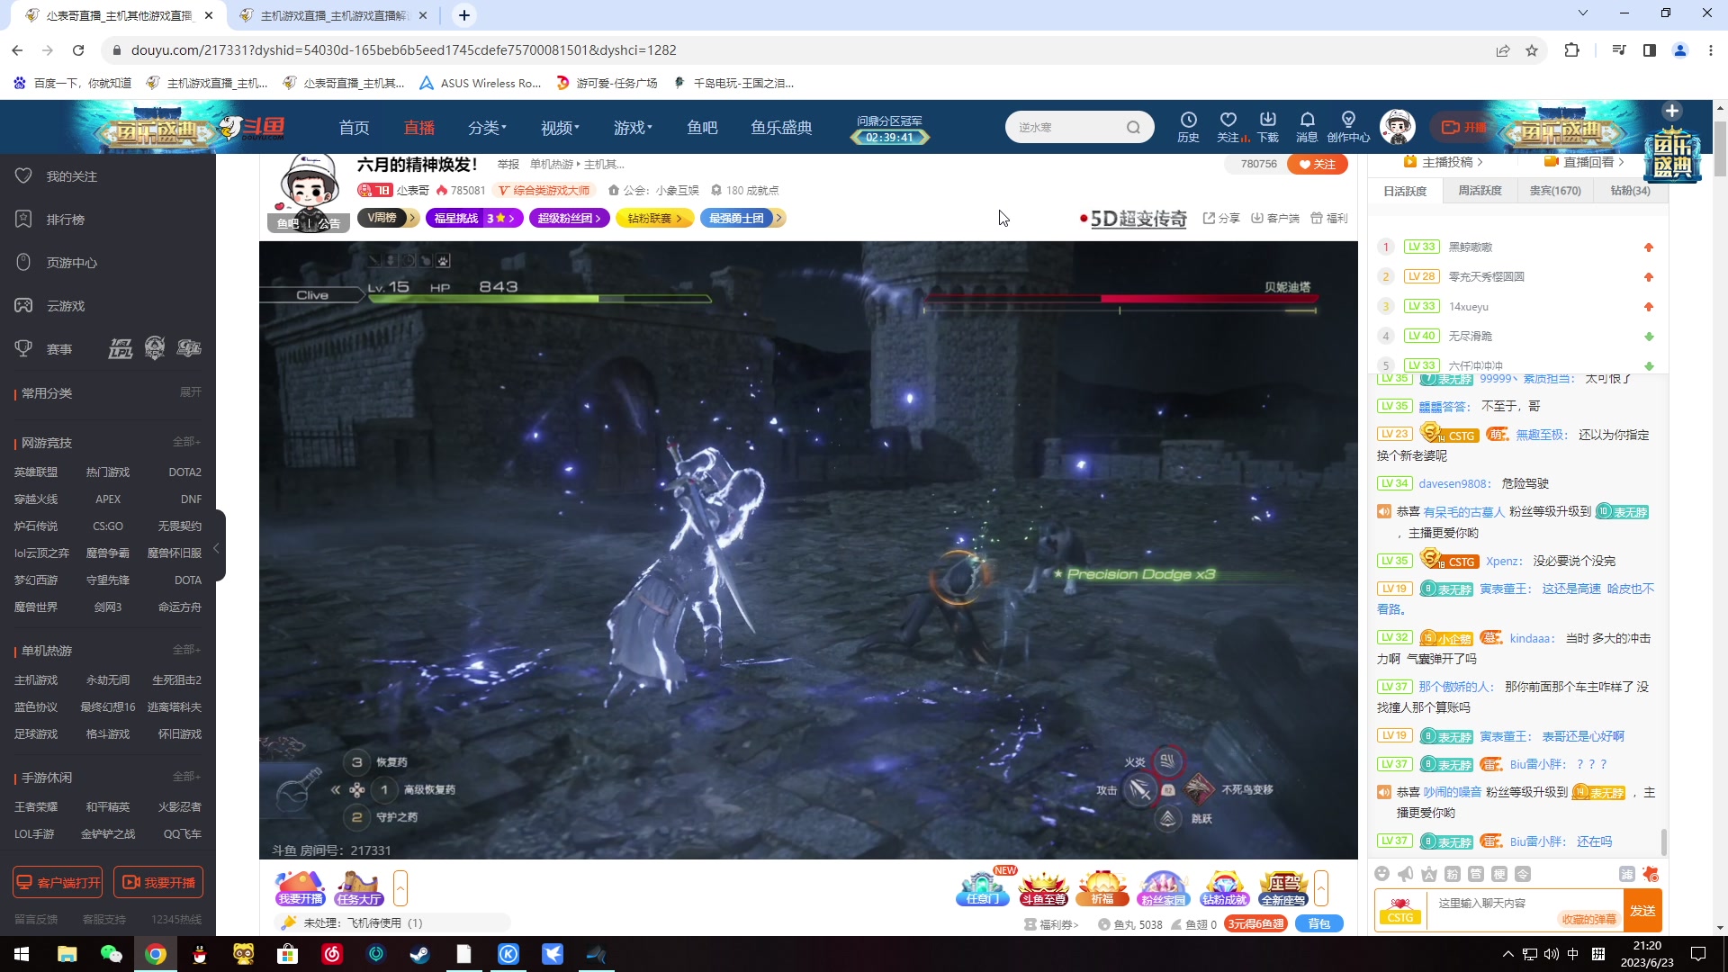The width and height of the screenshot is (1728, 972).
Task: Open the 视频 dropdown in the nav bar
Action: (560, 127)
